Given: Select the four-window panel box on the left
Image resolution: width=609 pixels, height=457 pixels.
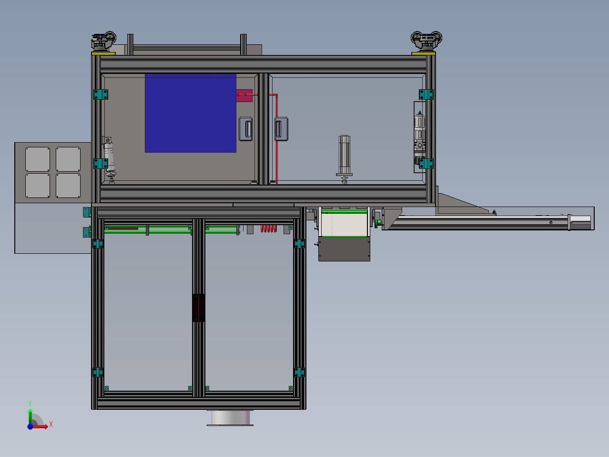Looking at the screenshot, I should coord(53,172).
